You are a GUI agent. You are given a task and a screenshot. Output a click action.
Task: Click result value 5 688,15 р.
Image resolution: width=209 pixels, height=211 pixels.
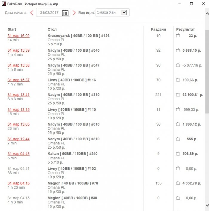click(x=192, y=50)
